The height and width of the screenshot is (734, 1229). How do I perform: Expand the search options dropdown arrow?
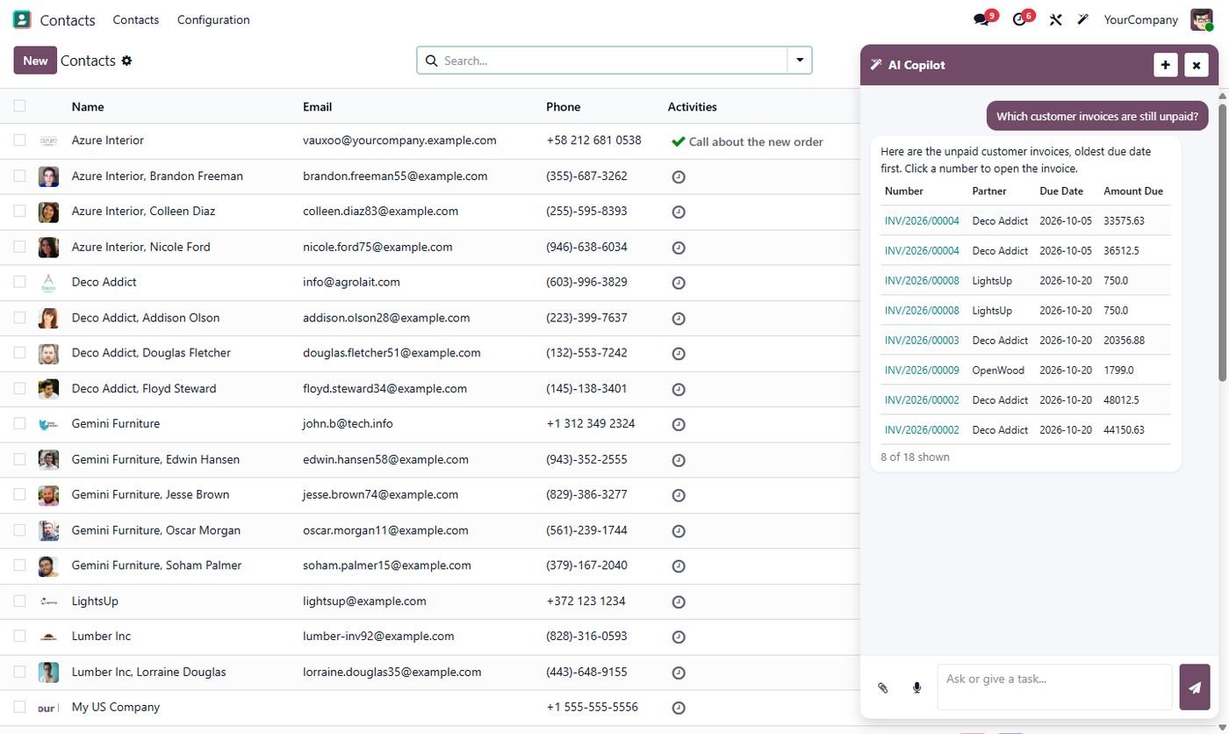800,61
